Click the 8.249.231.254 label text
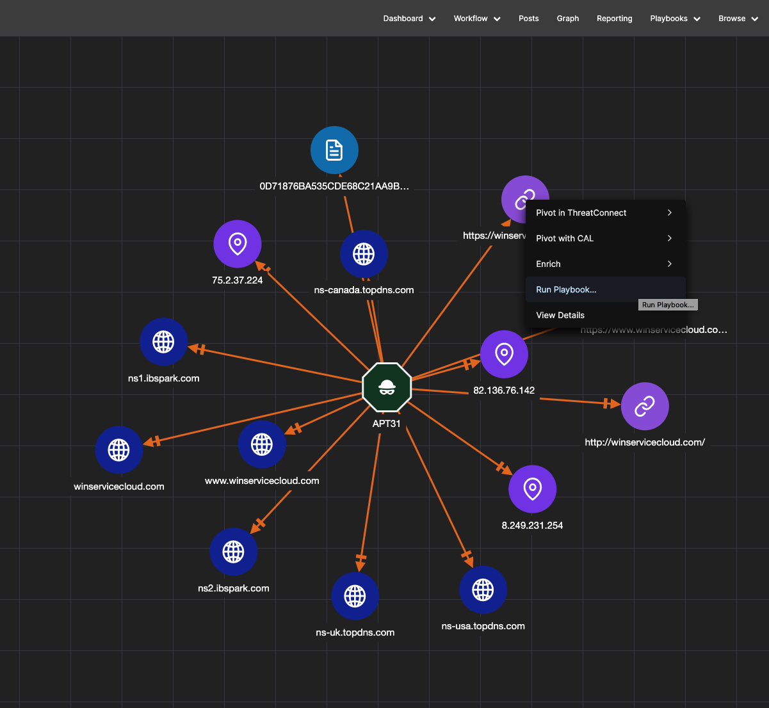Image resolution: width=769 pixels, height=708 pixels. click(532, 526)
